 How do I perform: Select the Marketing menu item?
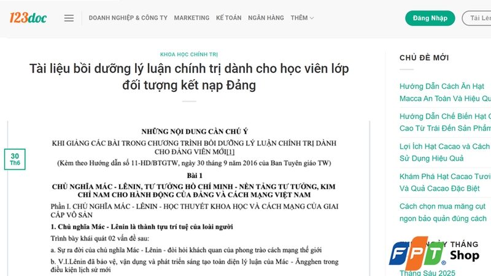(191, 18)
